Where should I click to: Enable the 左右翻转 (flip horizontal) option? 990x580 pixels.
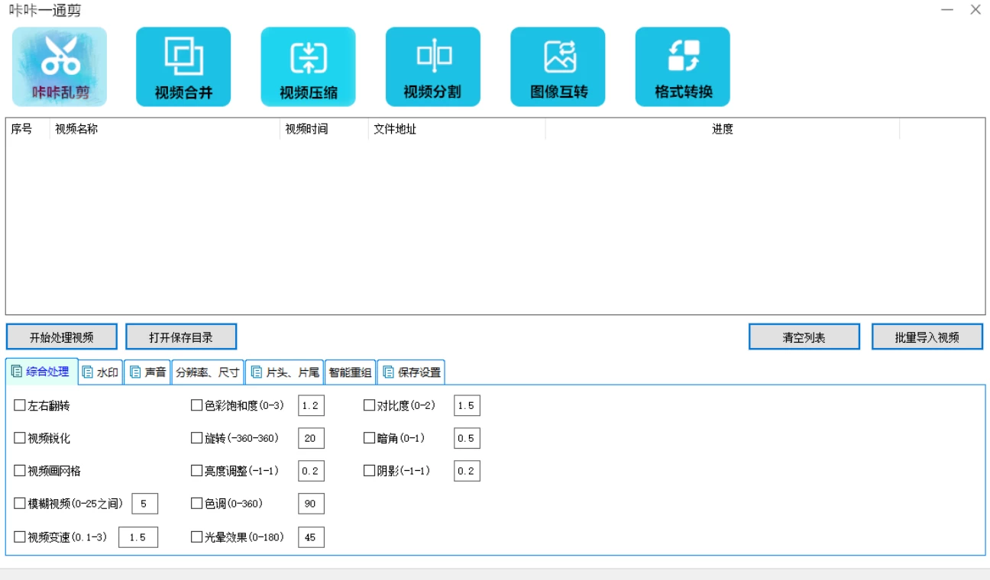(x=20, y=405)
